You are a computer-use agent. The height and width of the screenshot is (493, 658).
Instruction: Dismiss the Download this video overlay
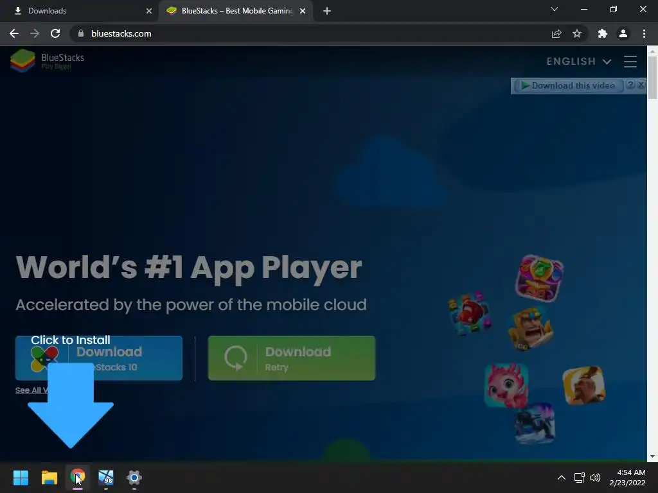(x=641, y=85)
